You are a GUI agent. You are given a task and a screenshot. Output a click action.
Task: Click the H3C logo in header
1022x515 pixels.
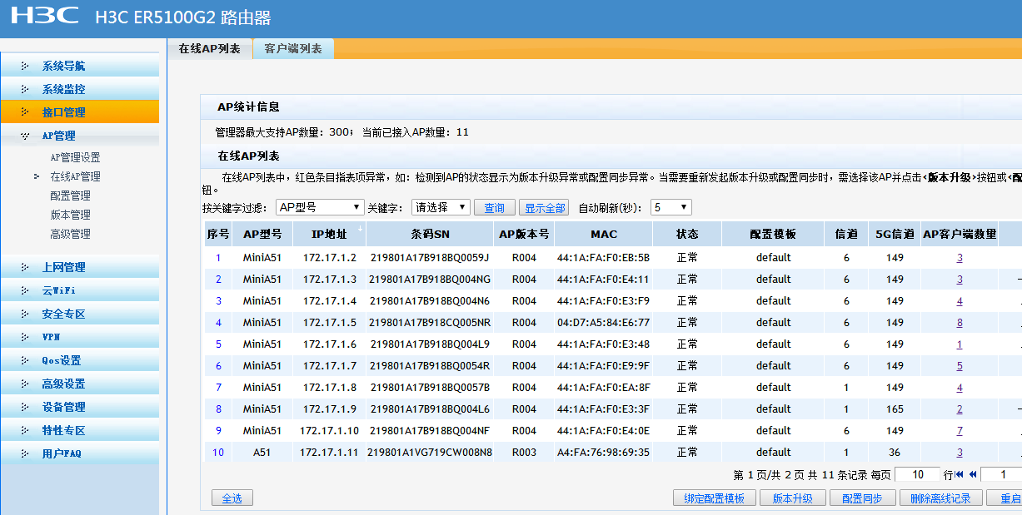pos(45,16)
